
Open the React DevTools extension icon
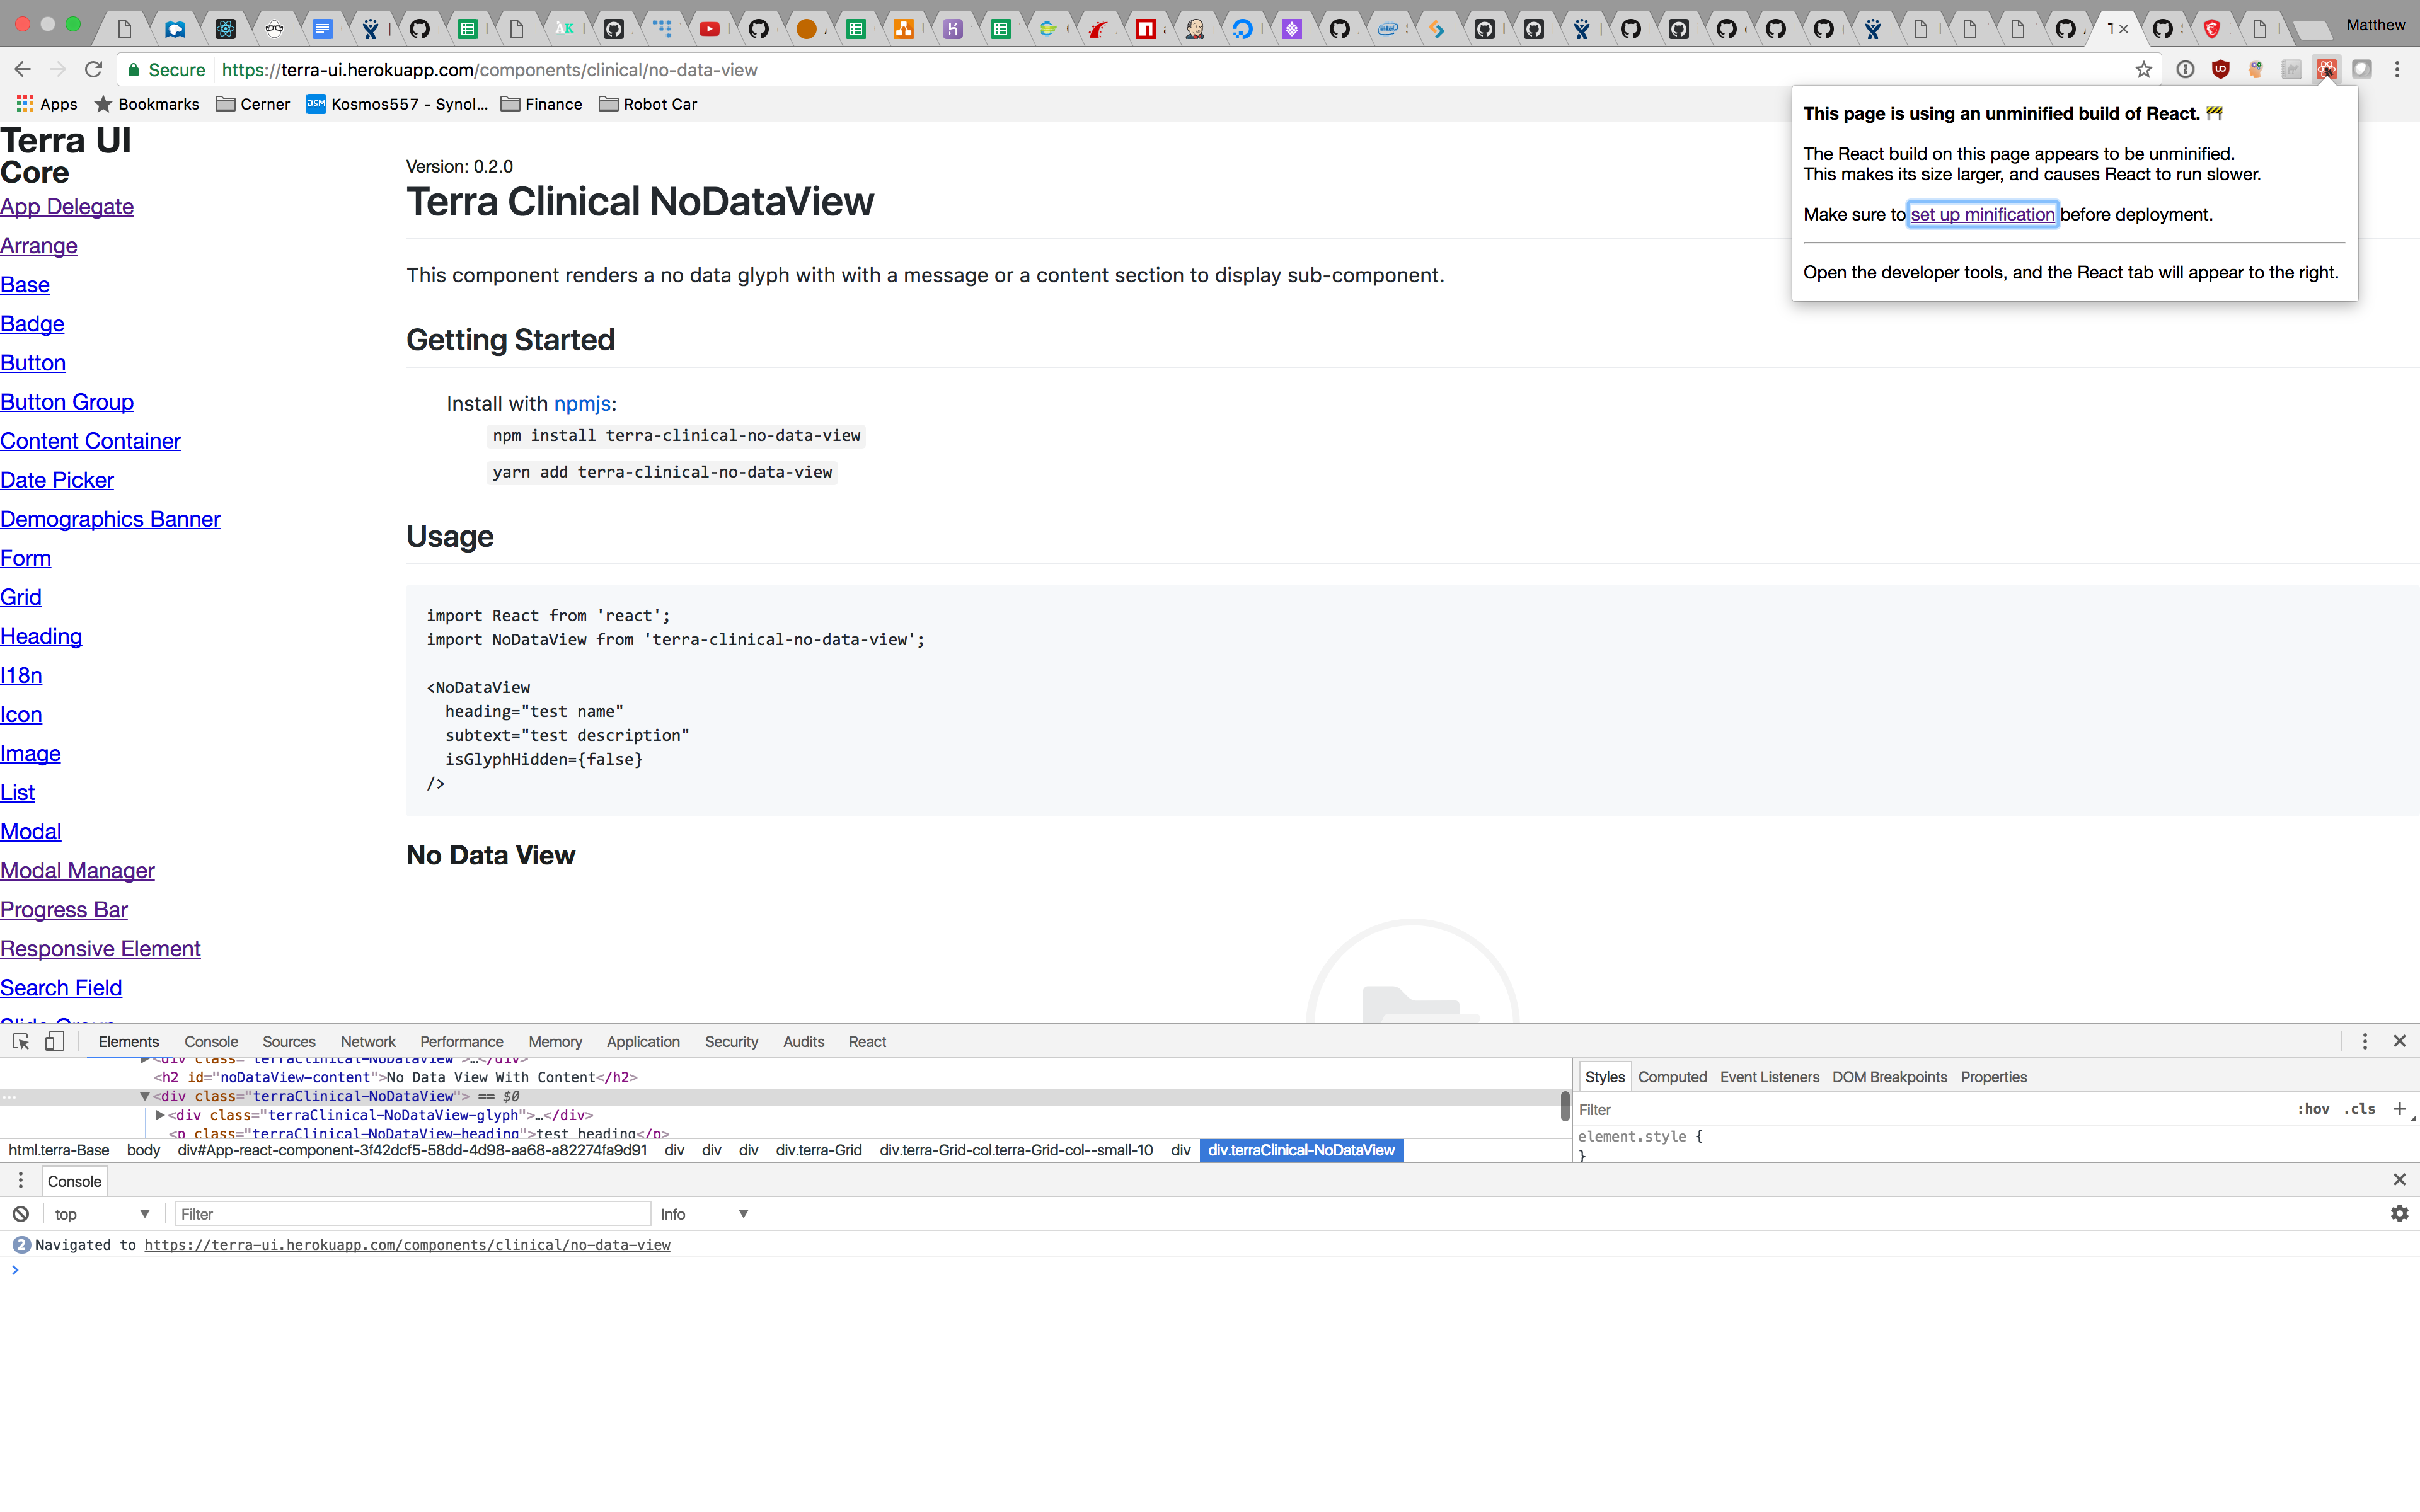tap(2327, 69)
